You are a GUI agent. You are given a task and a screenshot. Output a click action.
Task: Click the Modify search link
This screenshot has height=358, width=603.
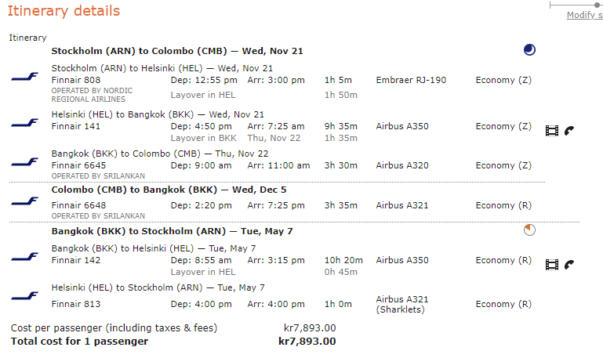coord(583,16)
